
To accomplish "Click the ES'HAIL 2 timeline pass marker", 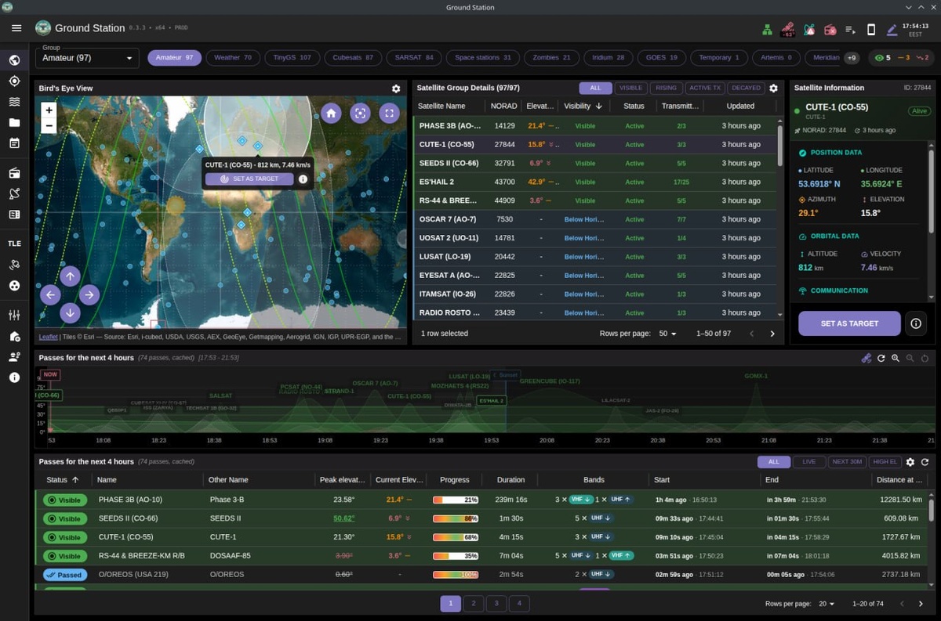I will (491, 401).
